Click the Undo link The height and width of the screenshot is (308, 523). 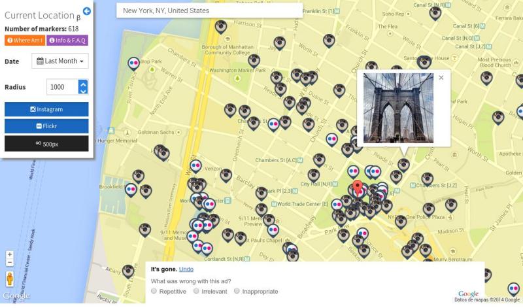pos(186,269)
